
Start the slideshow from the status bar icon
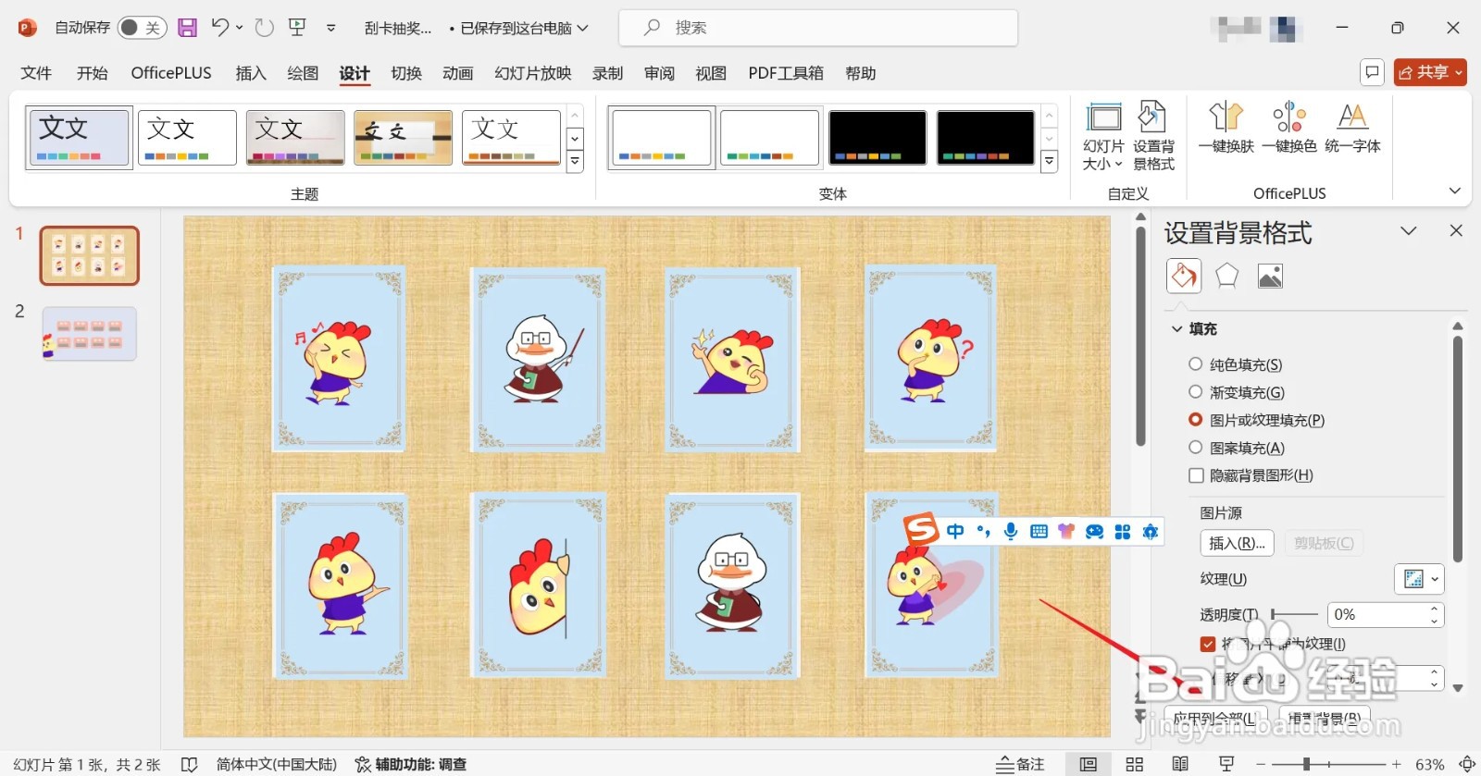[x=1226, y=764]
